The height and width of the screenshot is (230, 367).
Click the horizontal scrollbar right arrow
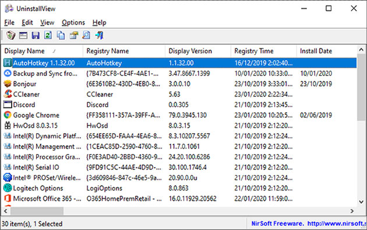point(352,211)
